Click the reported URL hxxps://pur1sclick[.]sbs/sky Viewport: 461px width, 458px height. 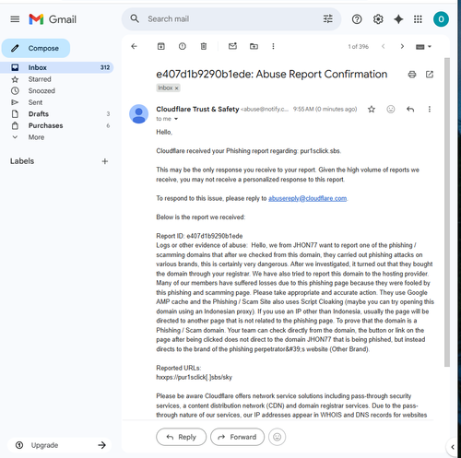coord(194,377)
